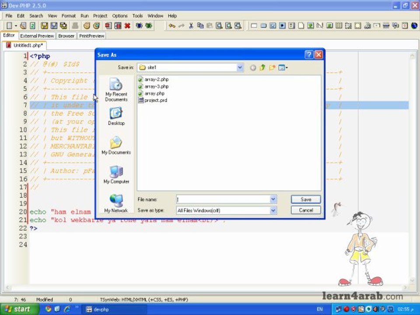Click the red X Close toolbar icon
This screenshot has height=315, width=420.
point(127,26)
